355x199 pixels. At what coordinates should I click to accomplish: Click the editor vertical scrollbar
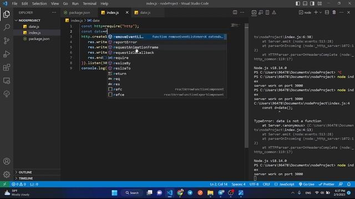point(246,86)
